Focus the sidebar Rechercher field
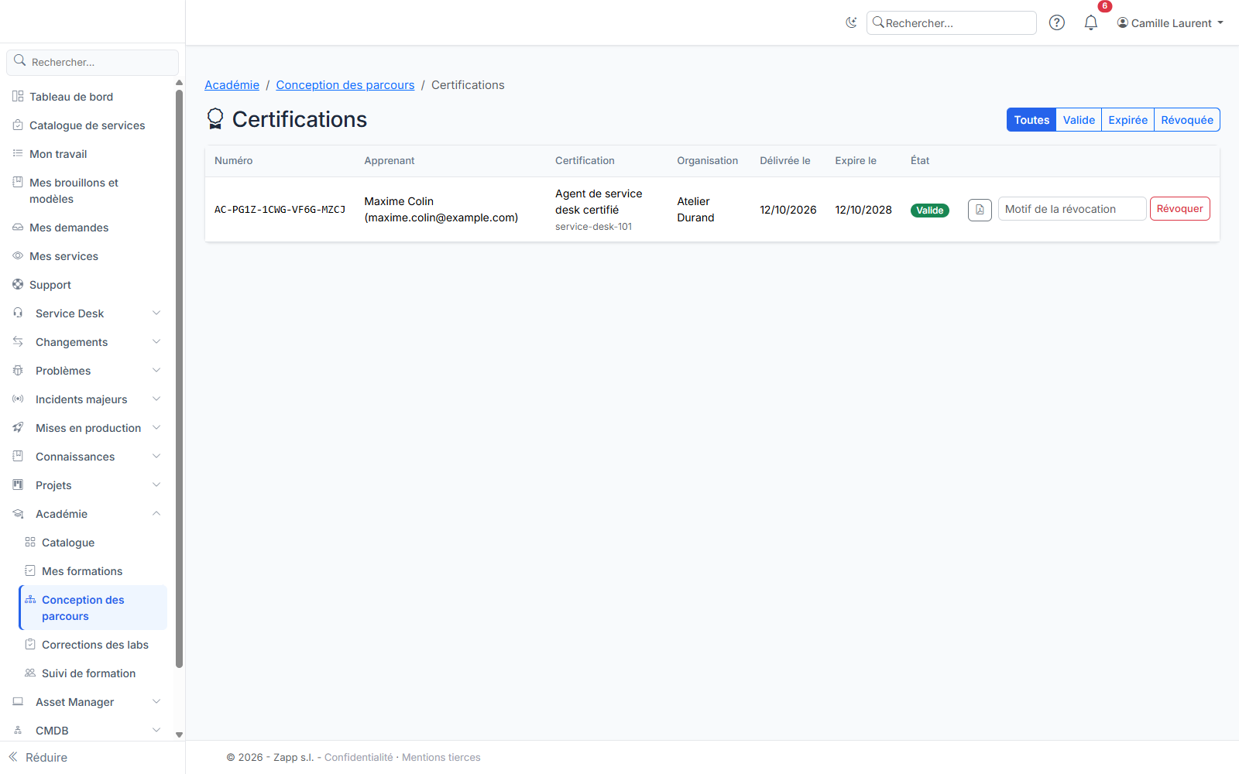This screenshot has width=1239, height=774. pos(92,62)
